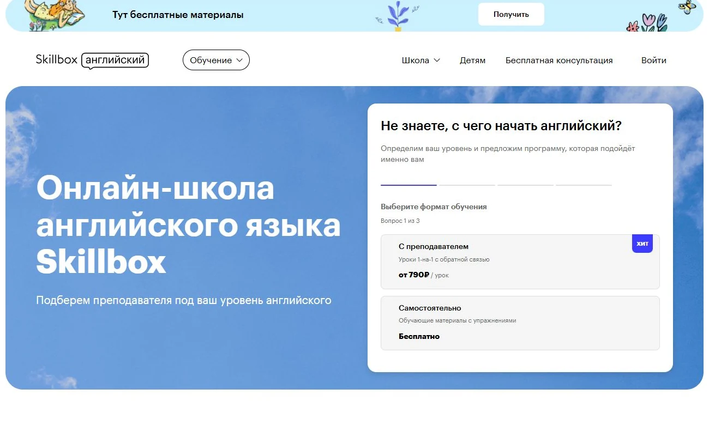The width and height of the screenshot is (709, 425).
Task: Click the «Бесплатно» price label
Action: [419, 336]
